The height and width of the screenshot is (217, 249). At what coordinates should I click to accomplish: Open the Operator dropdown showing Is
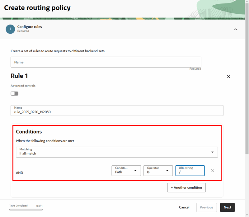click(158, 170)
